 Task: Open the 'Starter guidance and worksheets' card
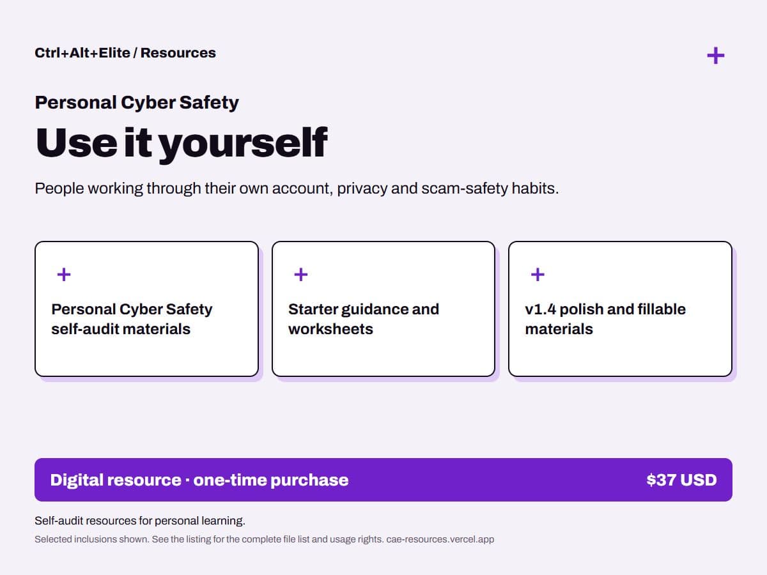[x=383, y=309]
